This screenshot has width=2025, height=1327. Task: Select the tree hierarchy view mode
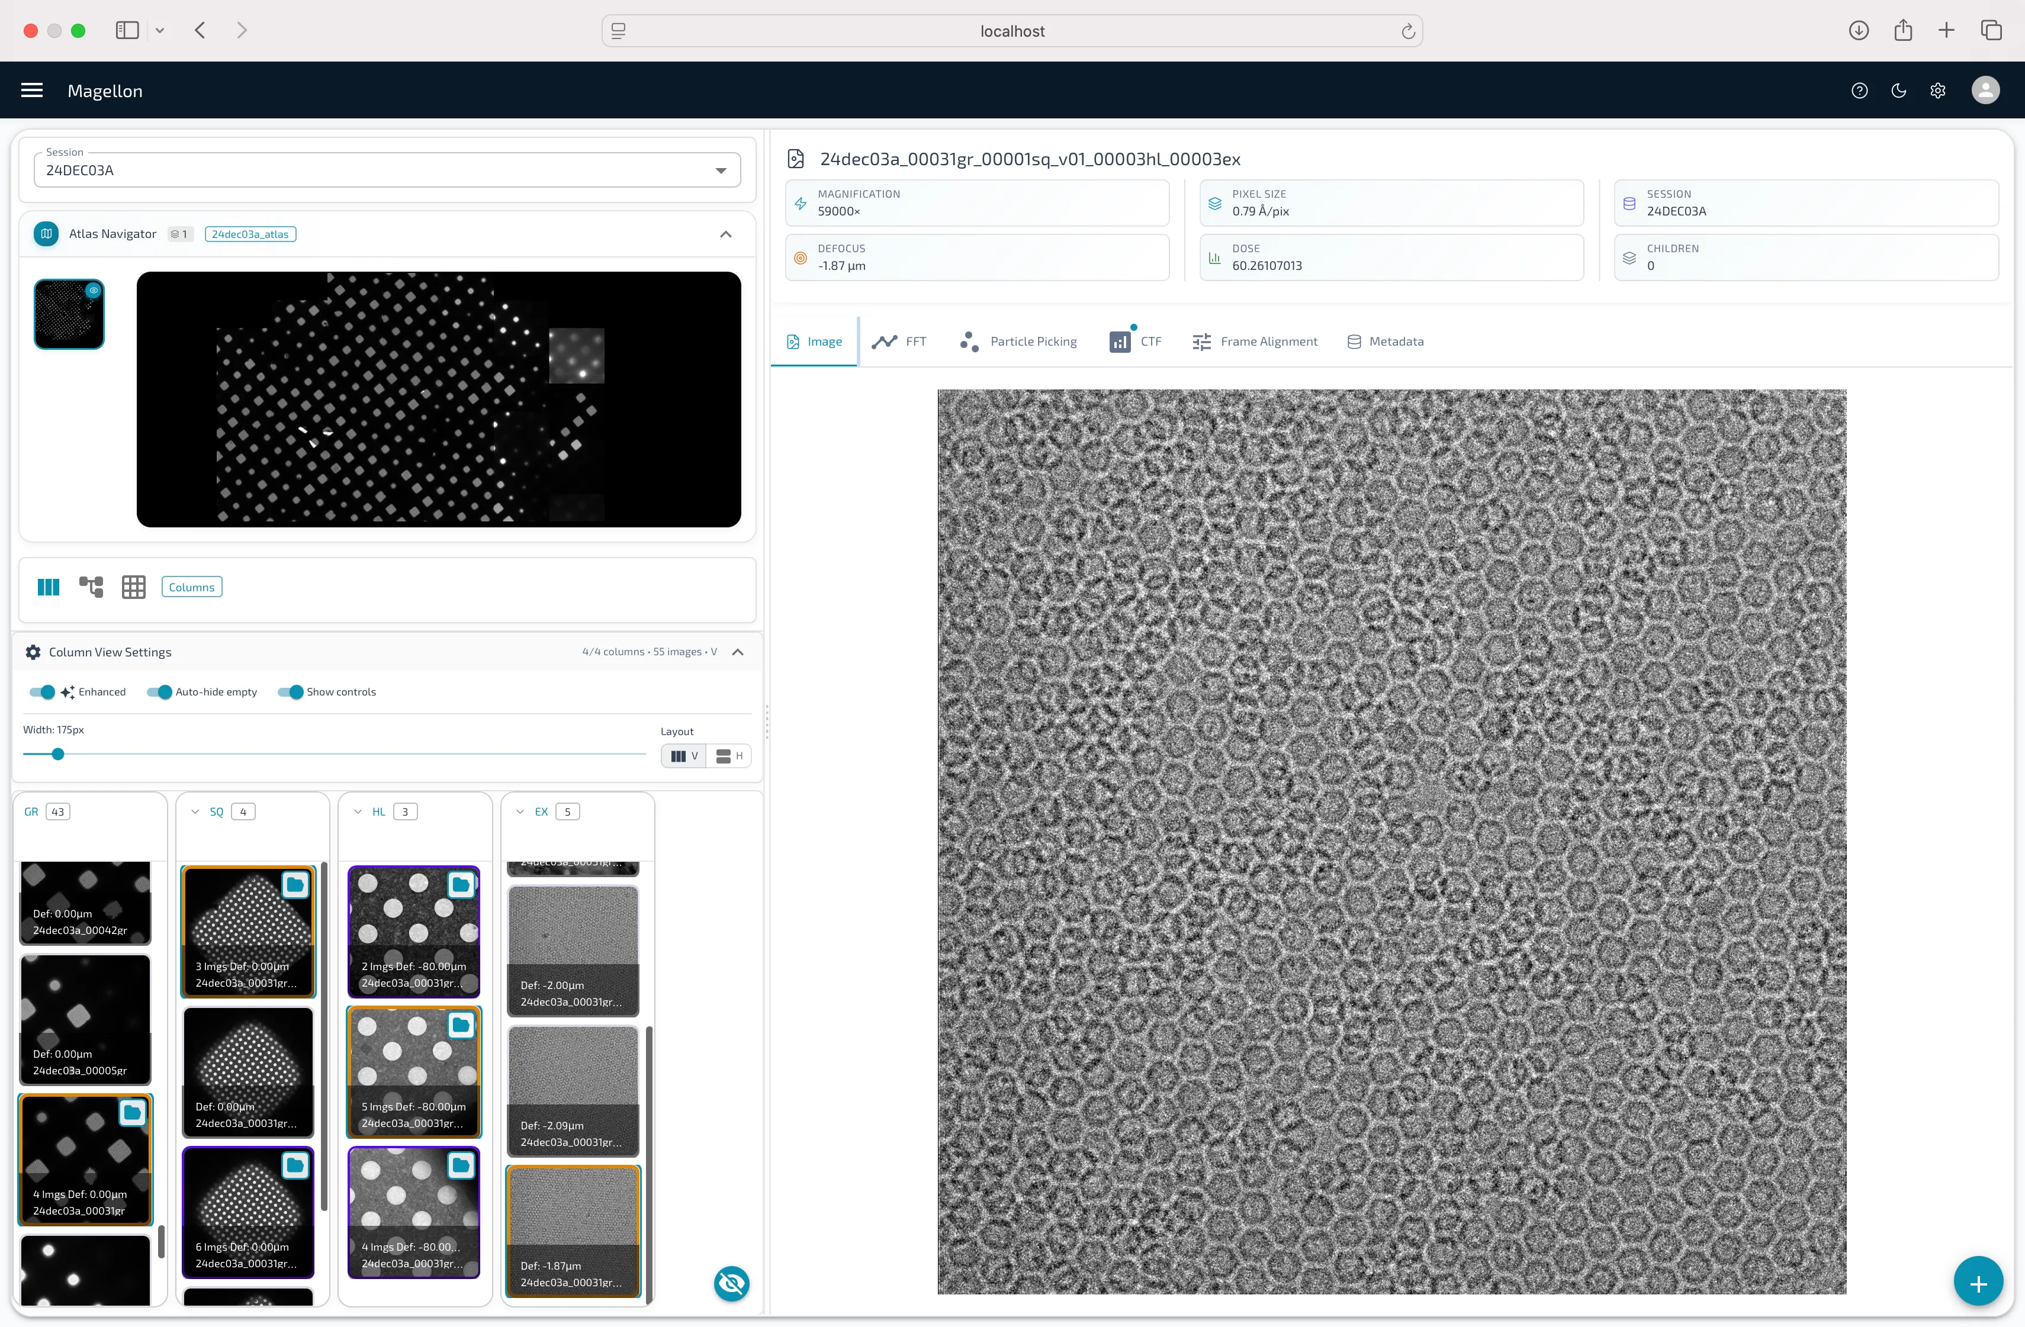[91, 586]
